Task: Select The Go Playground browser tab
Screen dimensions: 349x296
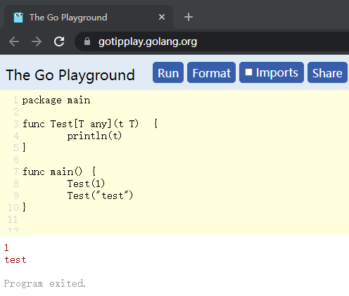Action: point(89,17)
